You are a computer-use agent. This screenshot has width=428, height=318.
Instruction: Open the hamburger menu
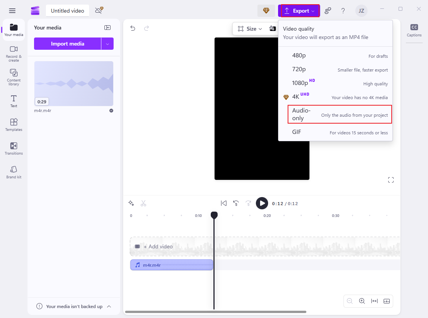point(12,10)
